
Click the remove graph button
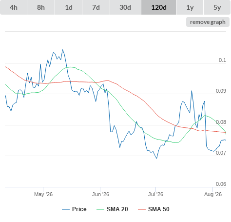pos(208,22)
